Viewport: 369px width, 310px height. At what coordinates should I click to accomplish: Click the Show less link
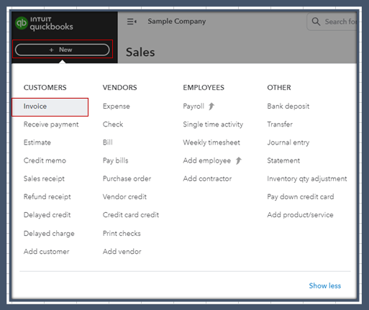click(x=325, y=286)
